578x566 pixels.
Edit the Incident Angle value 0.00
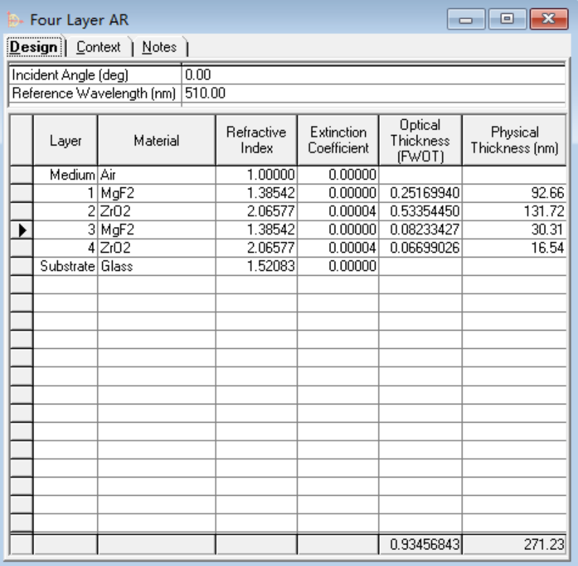click(x=374, y=75)
